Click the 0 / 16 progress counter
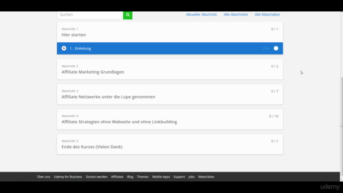The image size is (343, 193). (274, 116)
